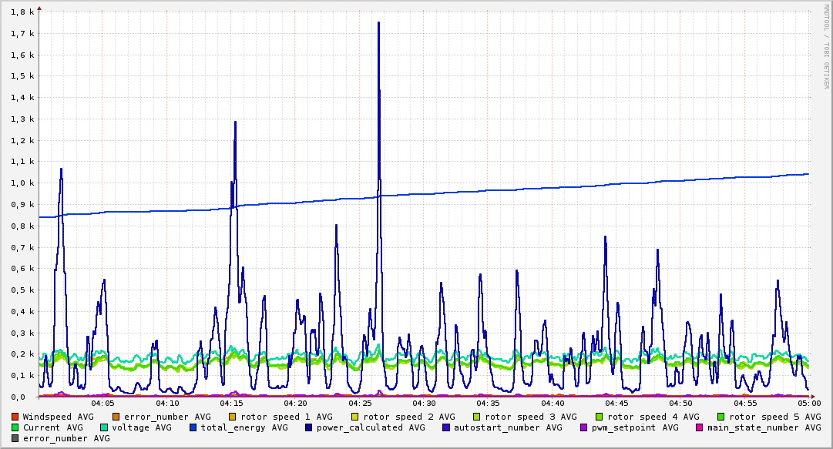The image size is (833, 449).
Task: Click the autostart_number AVG legend swatch
Action: (445, 427)
